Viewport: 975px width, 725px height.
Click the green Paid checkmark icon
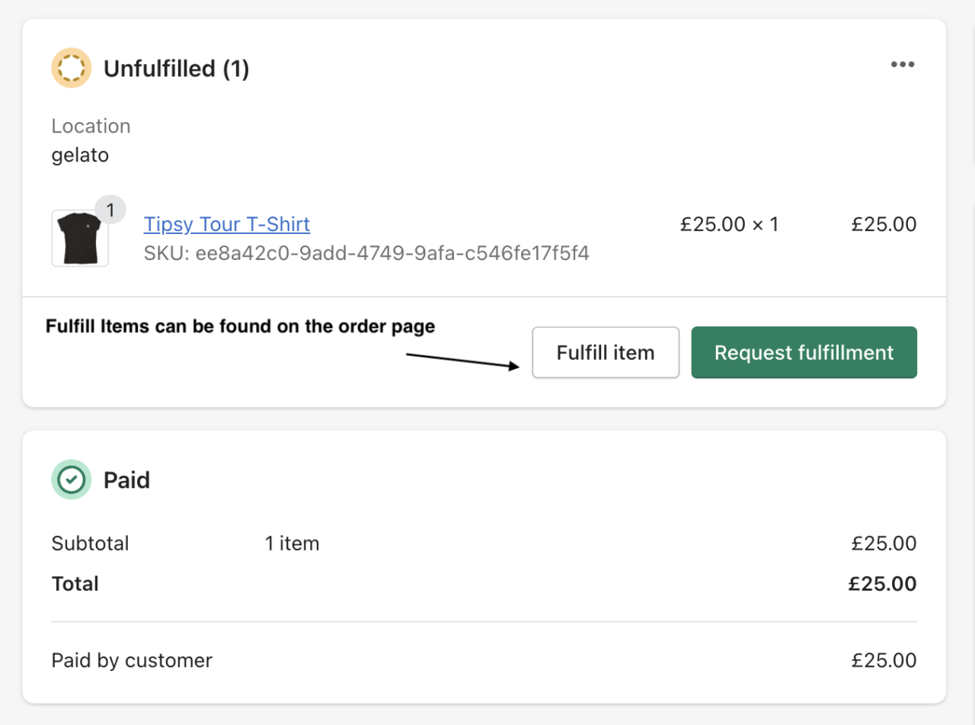[x=71, y=480]
